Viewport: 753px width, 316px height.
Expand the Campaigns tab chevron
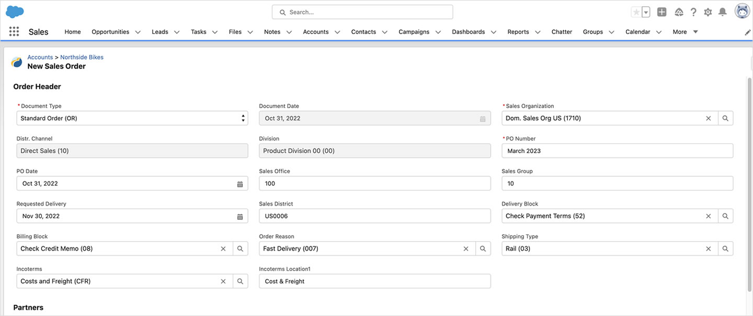(438, 32)
